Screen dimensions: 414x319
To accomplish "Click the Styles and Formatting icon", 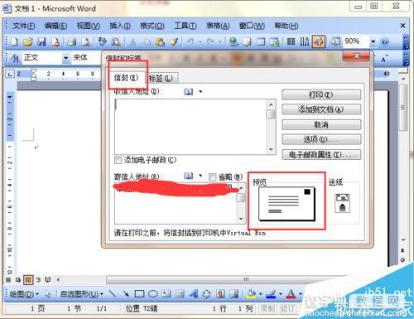I will coord(14,58).
